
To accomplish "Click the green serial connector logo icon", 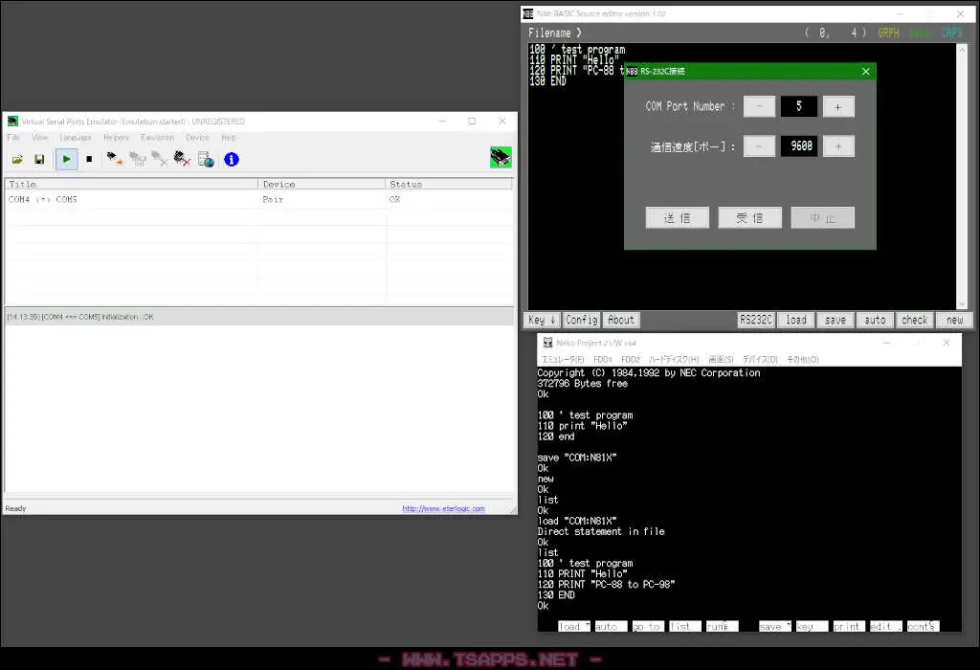I will (x=501, y=158).
